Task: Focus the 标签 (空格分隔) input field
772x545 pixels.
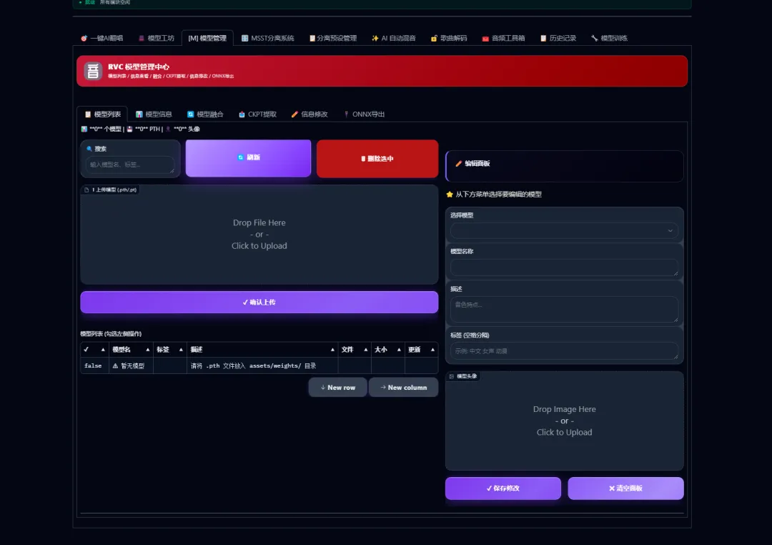Action: coord(564,351)
